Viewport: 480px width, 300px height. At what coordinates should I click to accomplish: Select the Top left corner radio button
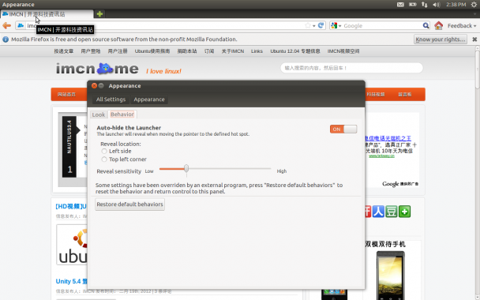pos(104,159)
